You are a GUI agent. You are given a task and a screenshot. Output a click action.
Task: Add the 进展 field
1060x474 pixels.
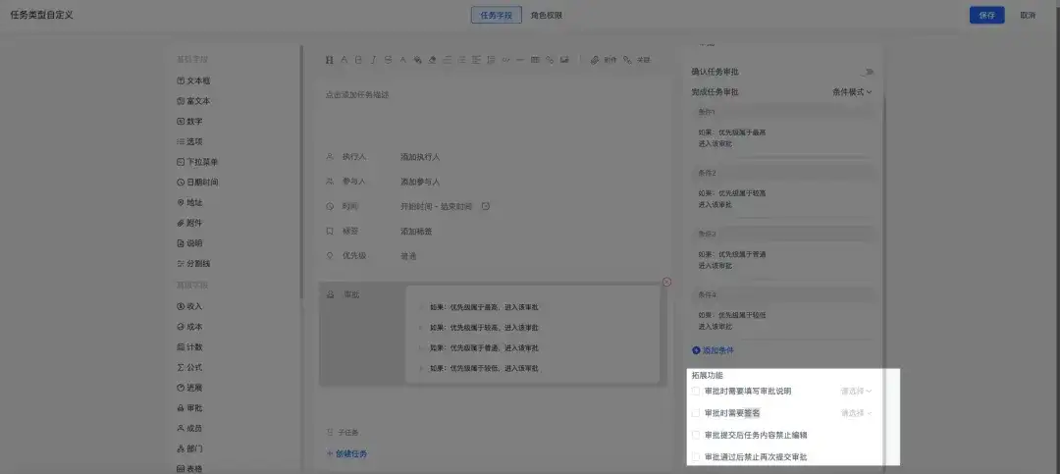pyautogui.click(x=189, y=388)
